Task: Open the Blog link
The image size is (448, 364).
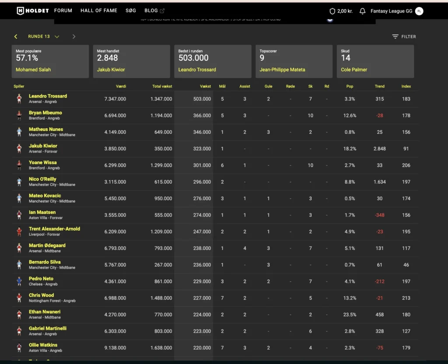Action: pyautogui.click(x=151, y=10)
